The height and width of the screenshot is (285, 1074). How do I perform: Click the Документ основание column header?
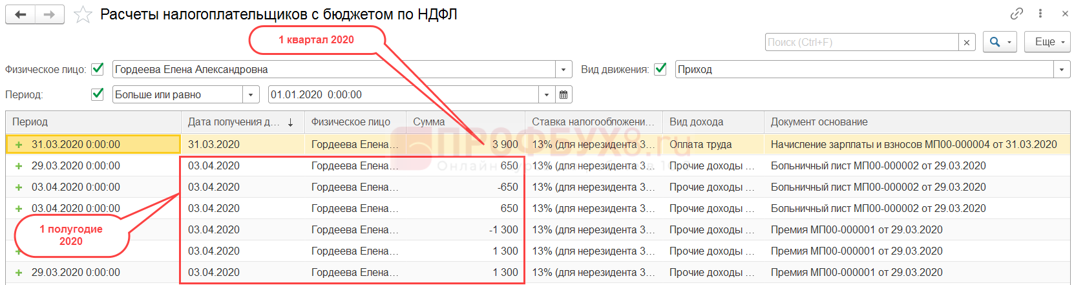tap(819, 121)
